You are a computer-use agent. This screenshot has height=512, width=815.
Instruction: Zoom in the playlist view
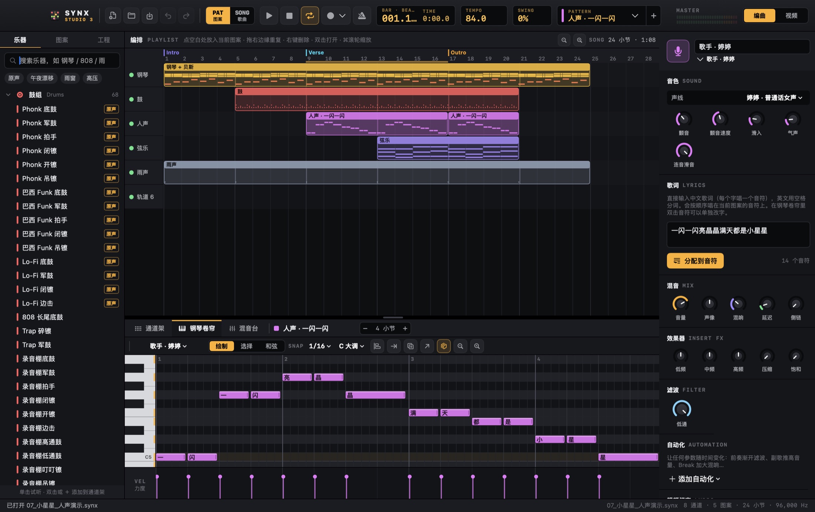[579, 40]
